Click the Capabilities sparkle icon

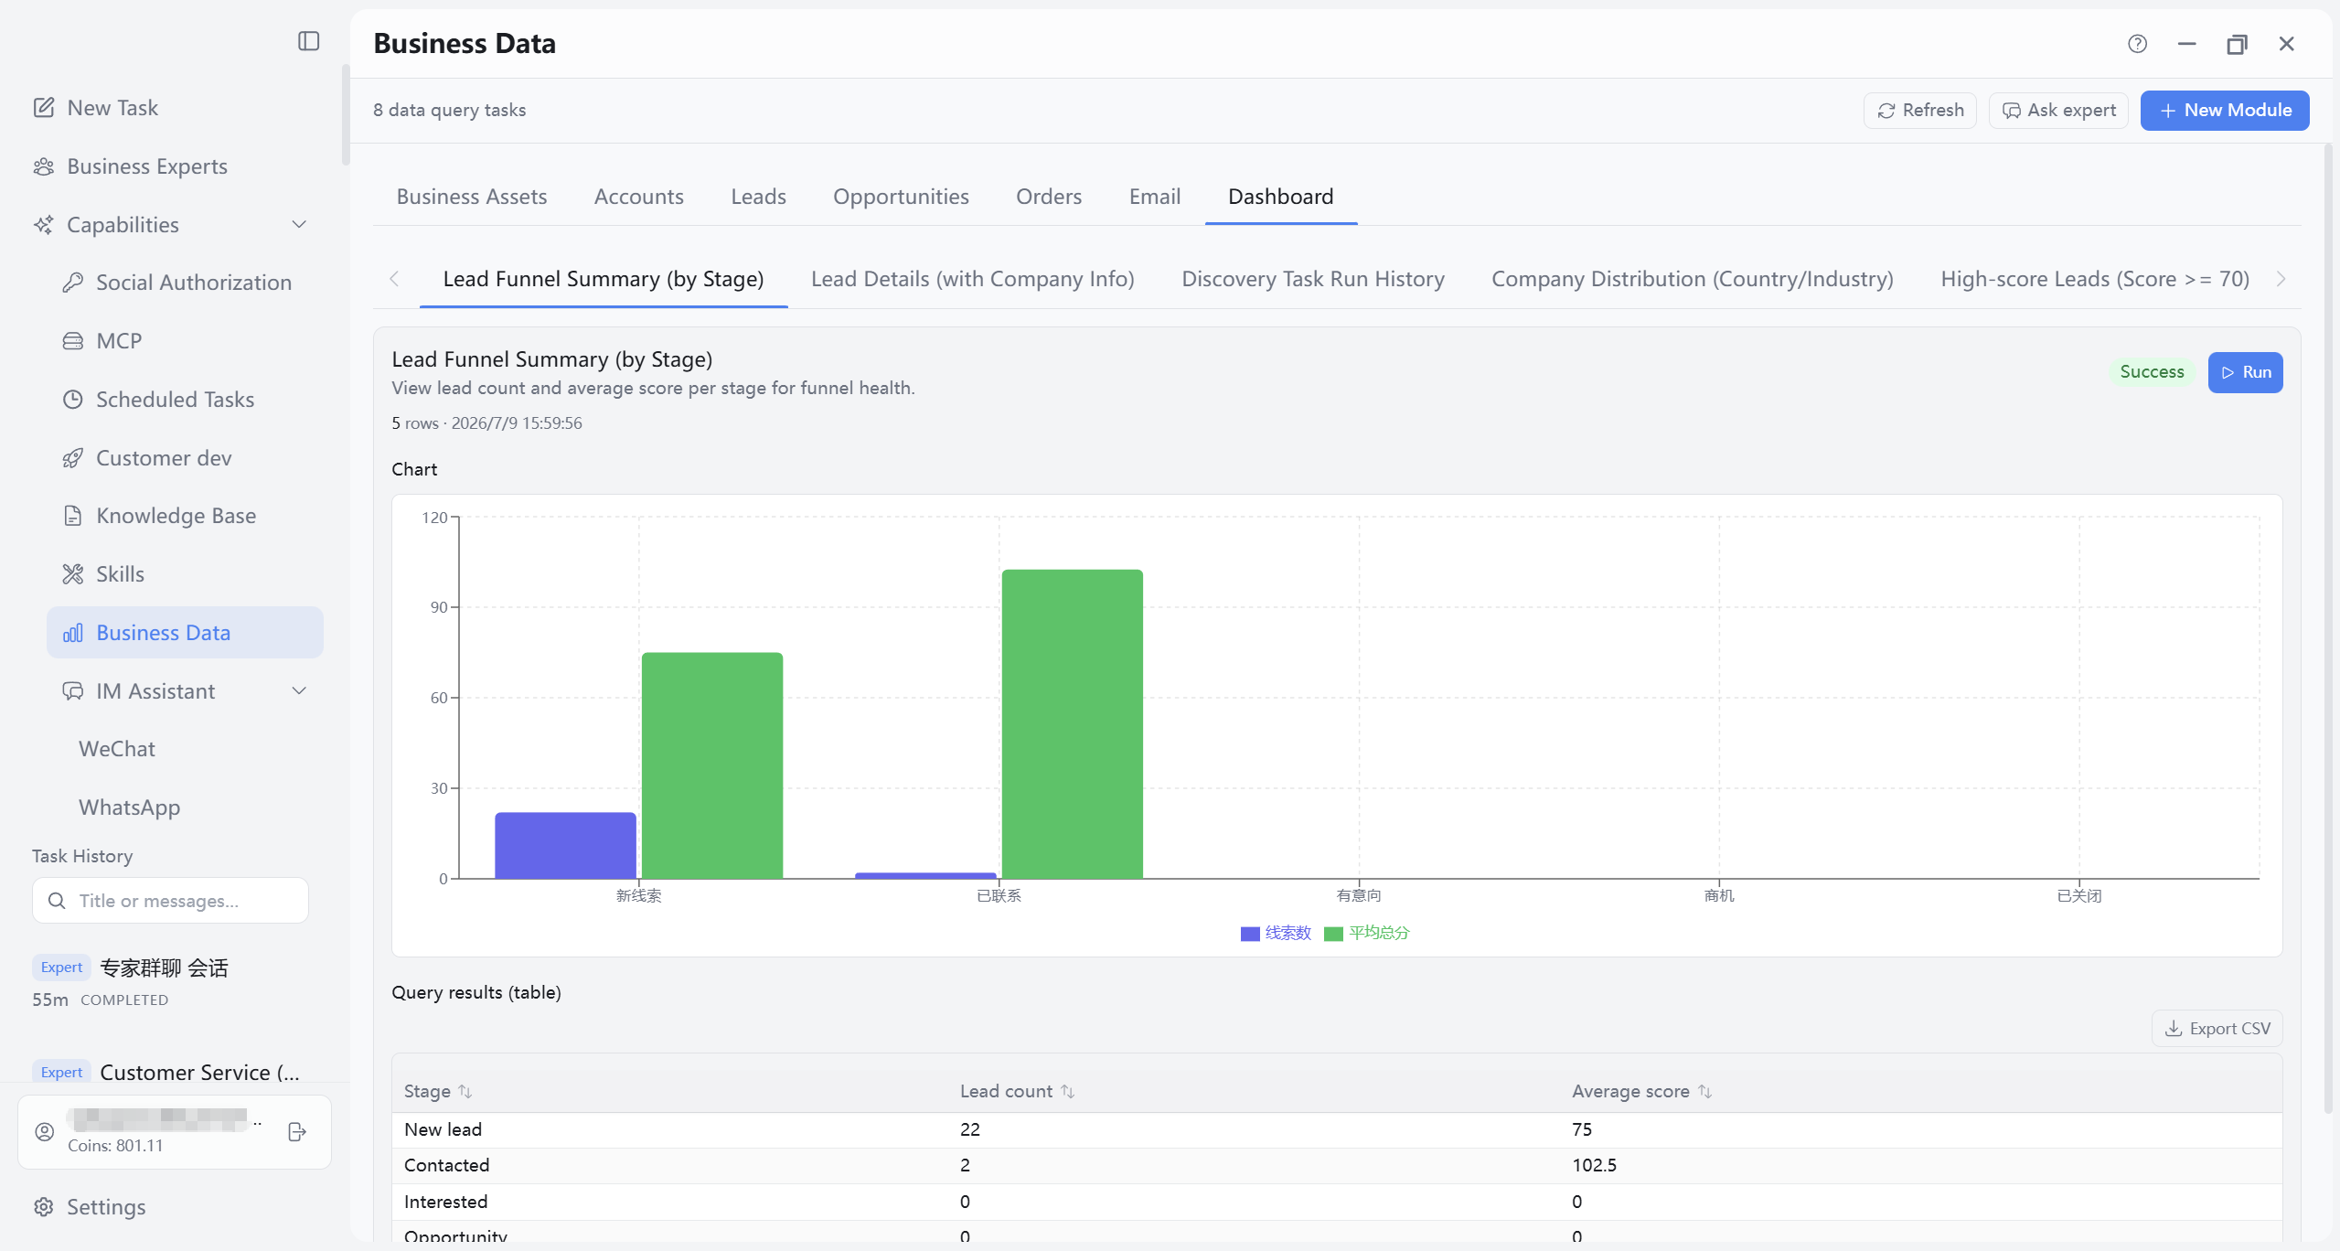click(44, 225)
